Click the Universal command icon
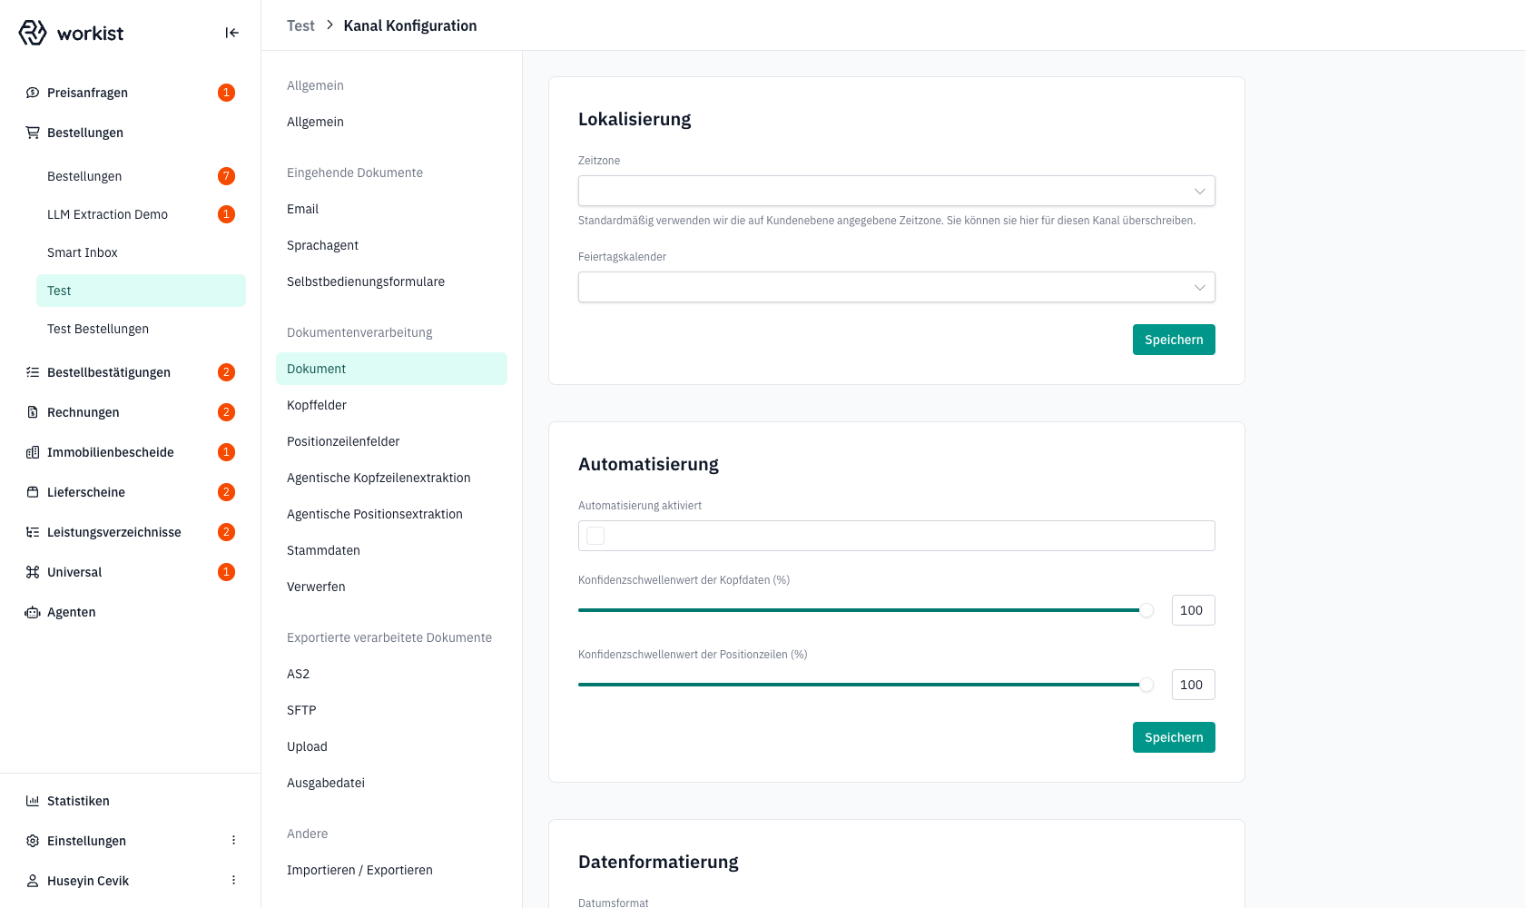Viewport: 1525px width, 908px height. pyautogui.click(x=33, y=572)
